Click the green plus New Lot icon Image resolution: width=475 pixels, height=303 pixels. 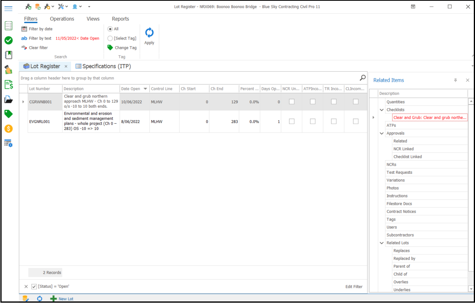coord(54,299)
